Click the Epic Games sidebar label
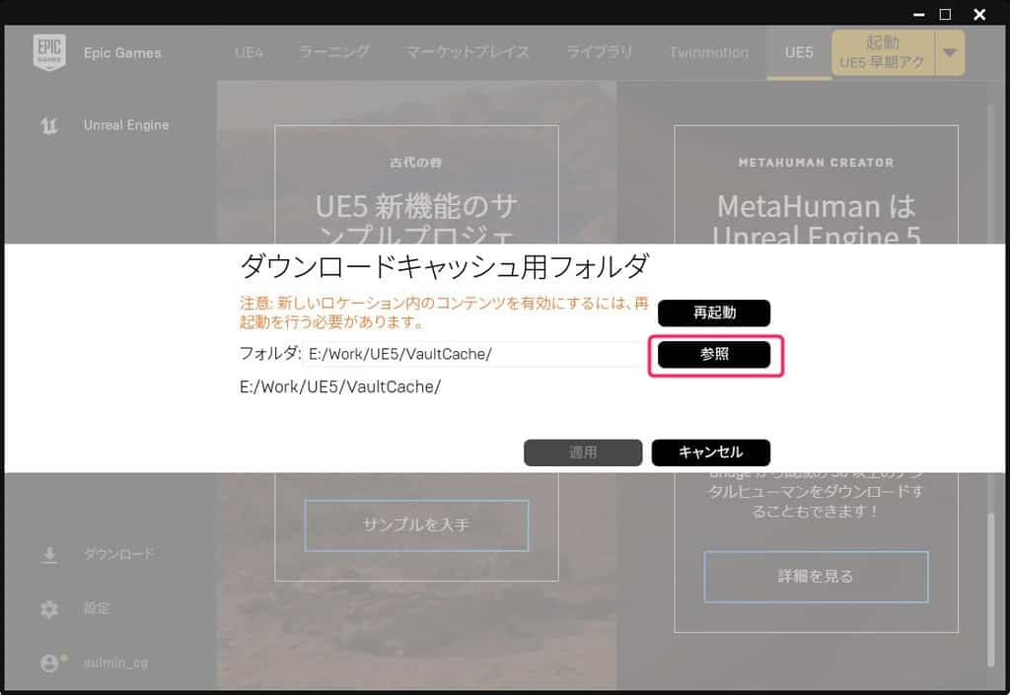1010x695 pixels. pyautogui.click(x=122, y=53)
